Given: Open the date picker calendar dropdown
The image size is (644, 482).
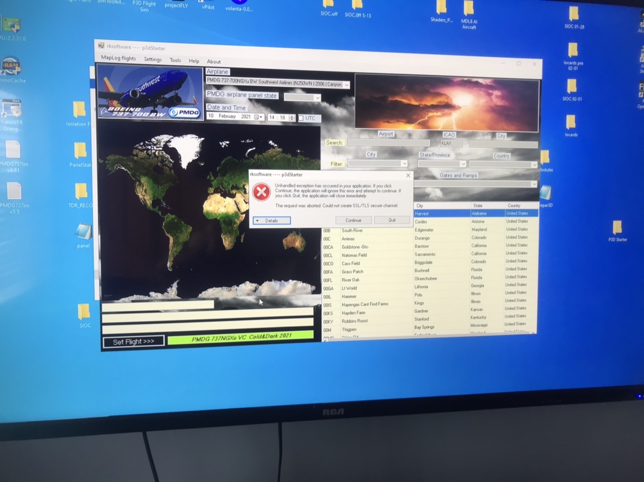Looking at the screenshot, I should [259, 117].
